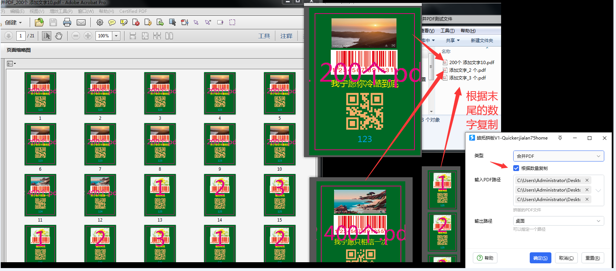This screenshot has height=271, width=616.
Task: Click the four-page thumbnail layout icon
Action: pos(157,36)
